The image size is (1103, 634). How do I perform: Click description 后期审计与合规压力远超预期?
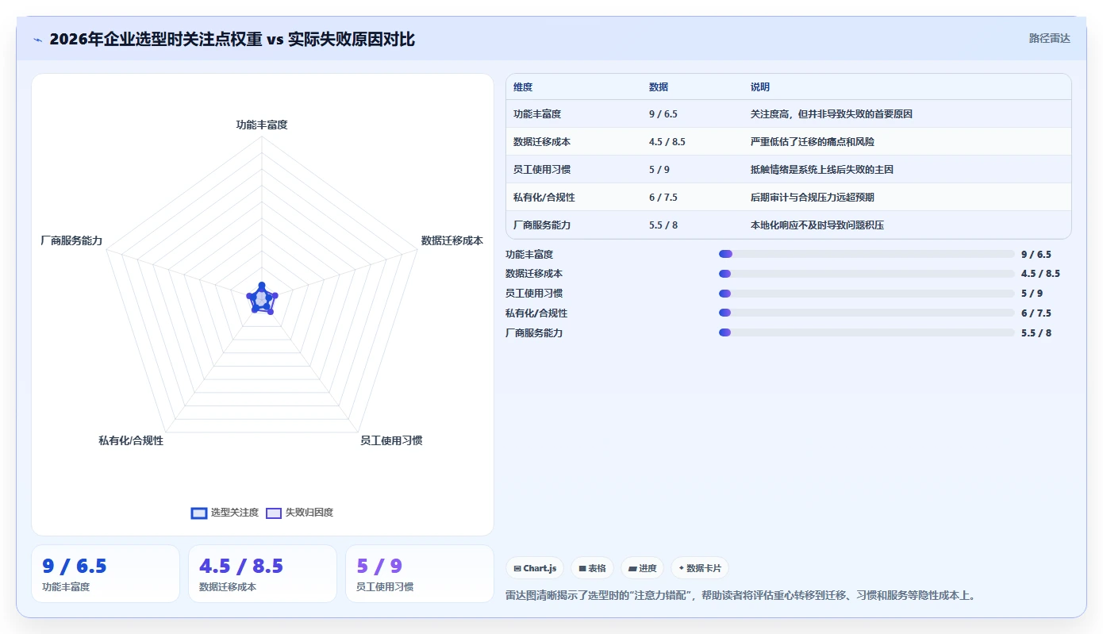(x=813, y=198)
